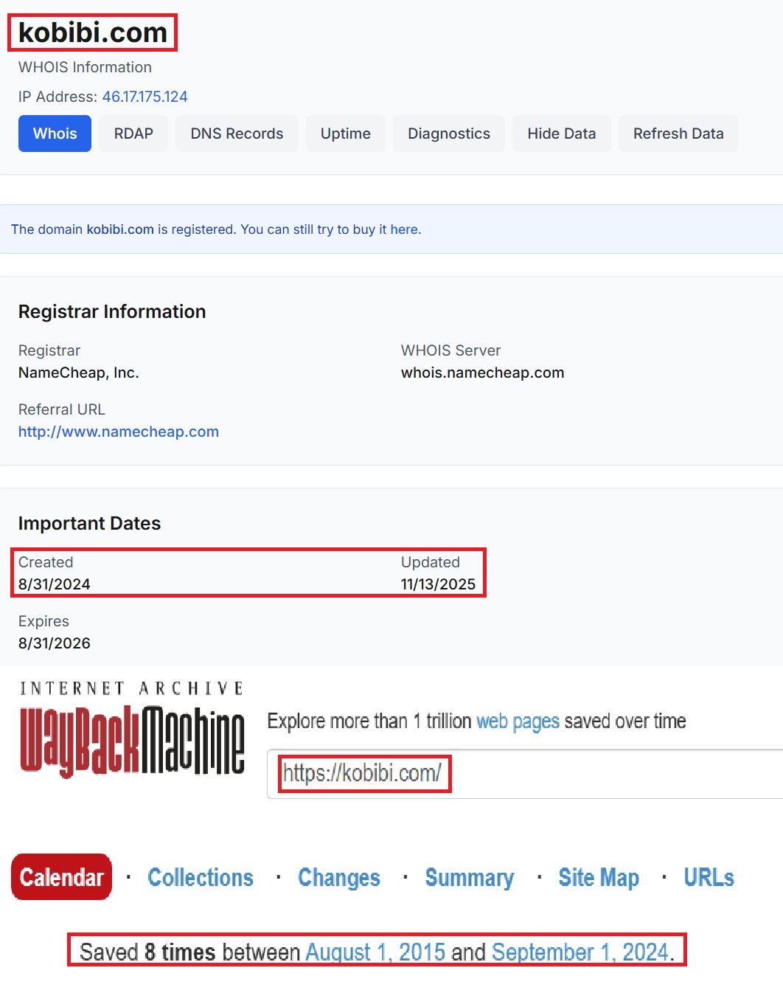
Task: Click the Internet Archive header text
Action: [x=131, y=687]
